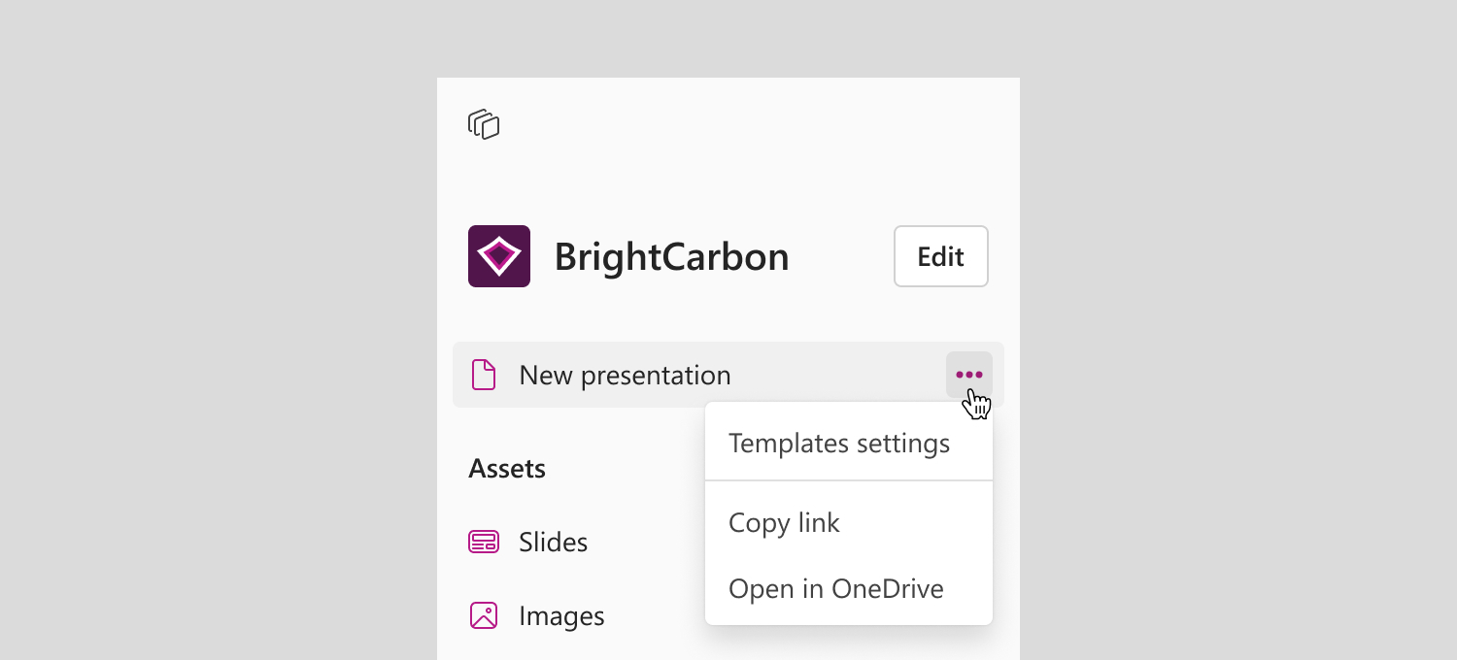Viewport: 1457px width, 660px height.
Task: Click the New presentation document icon
Action: 484,375
